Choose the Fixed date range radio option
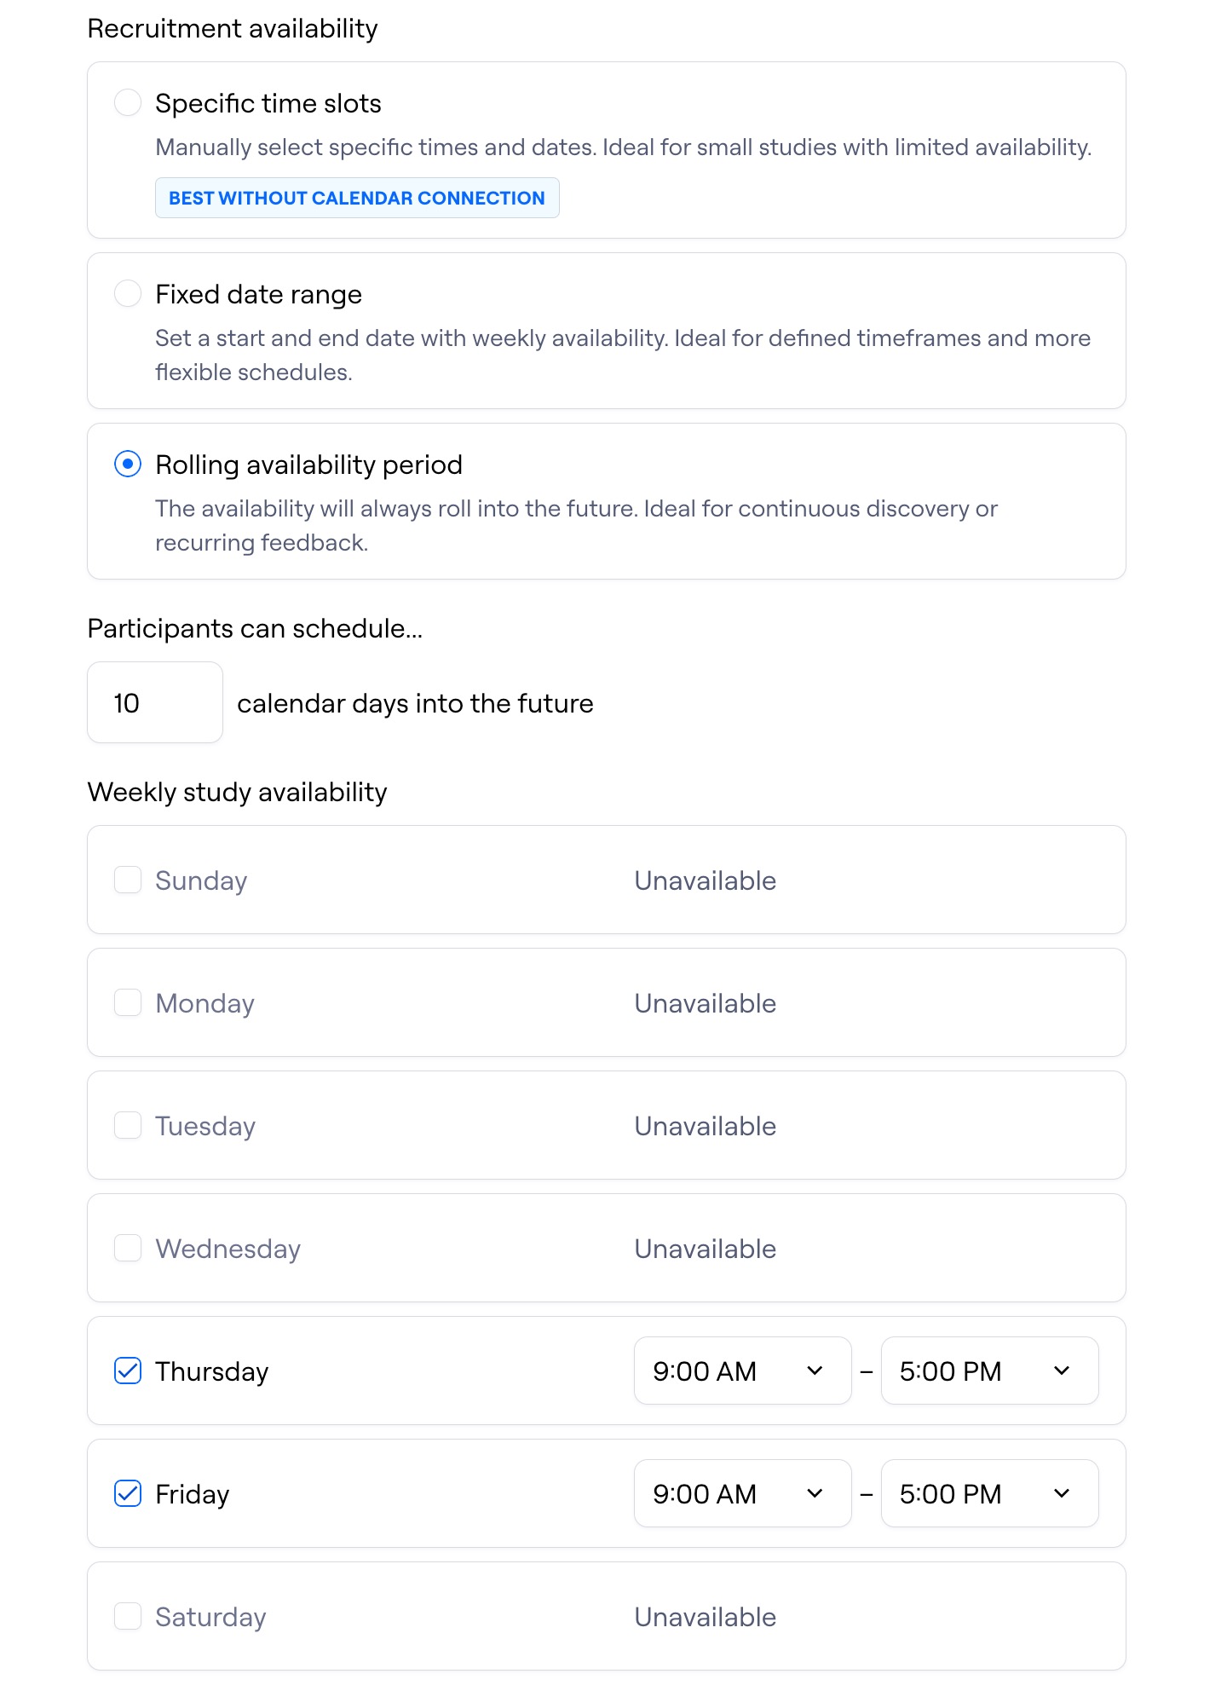 coord(128,294)
